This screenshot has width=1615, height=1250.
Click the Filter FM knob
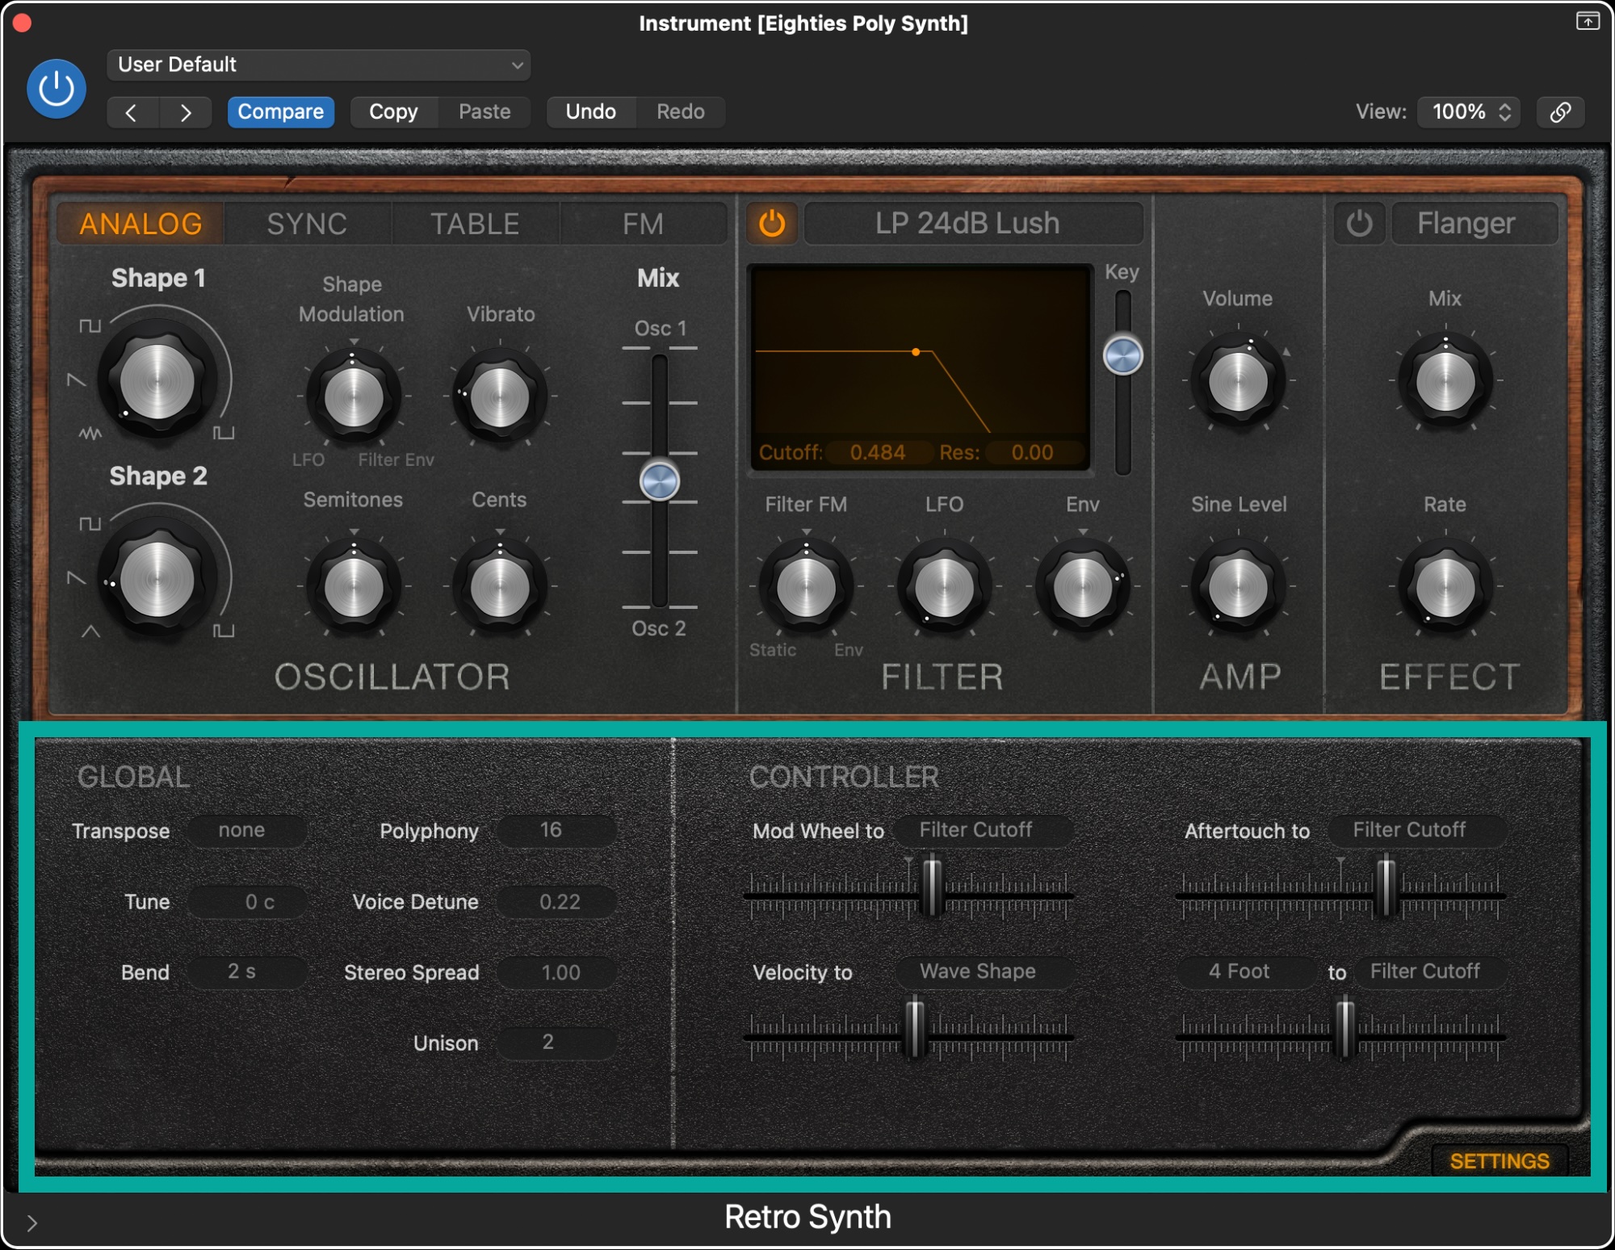click(x=806, y=587)
